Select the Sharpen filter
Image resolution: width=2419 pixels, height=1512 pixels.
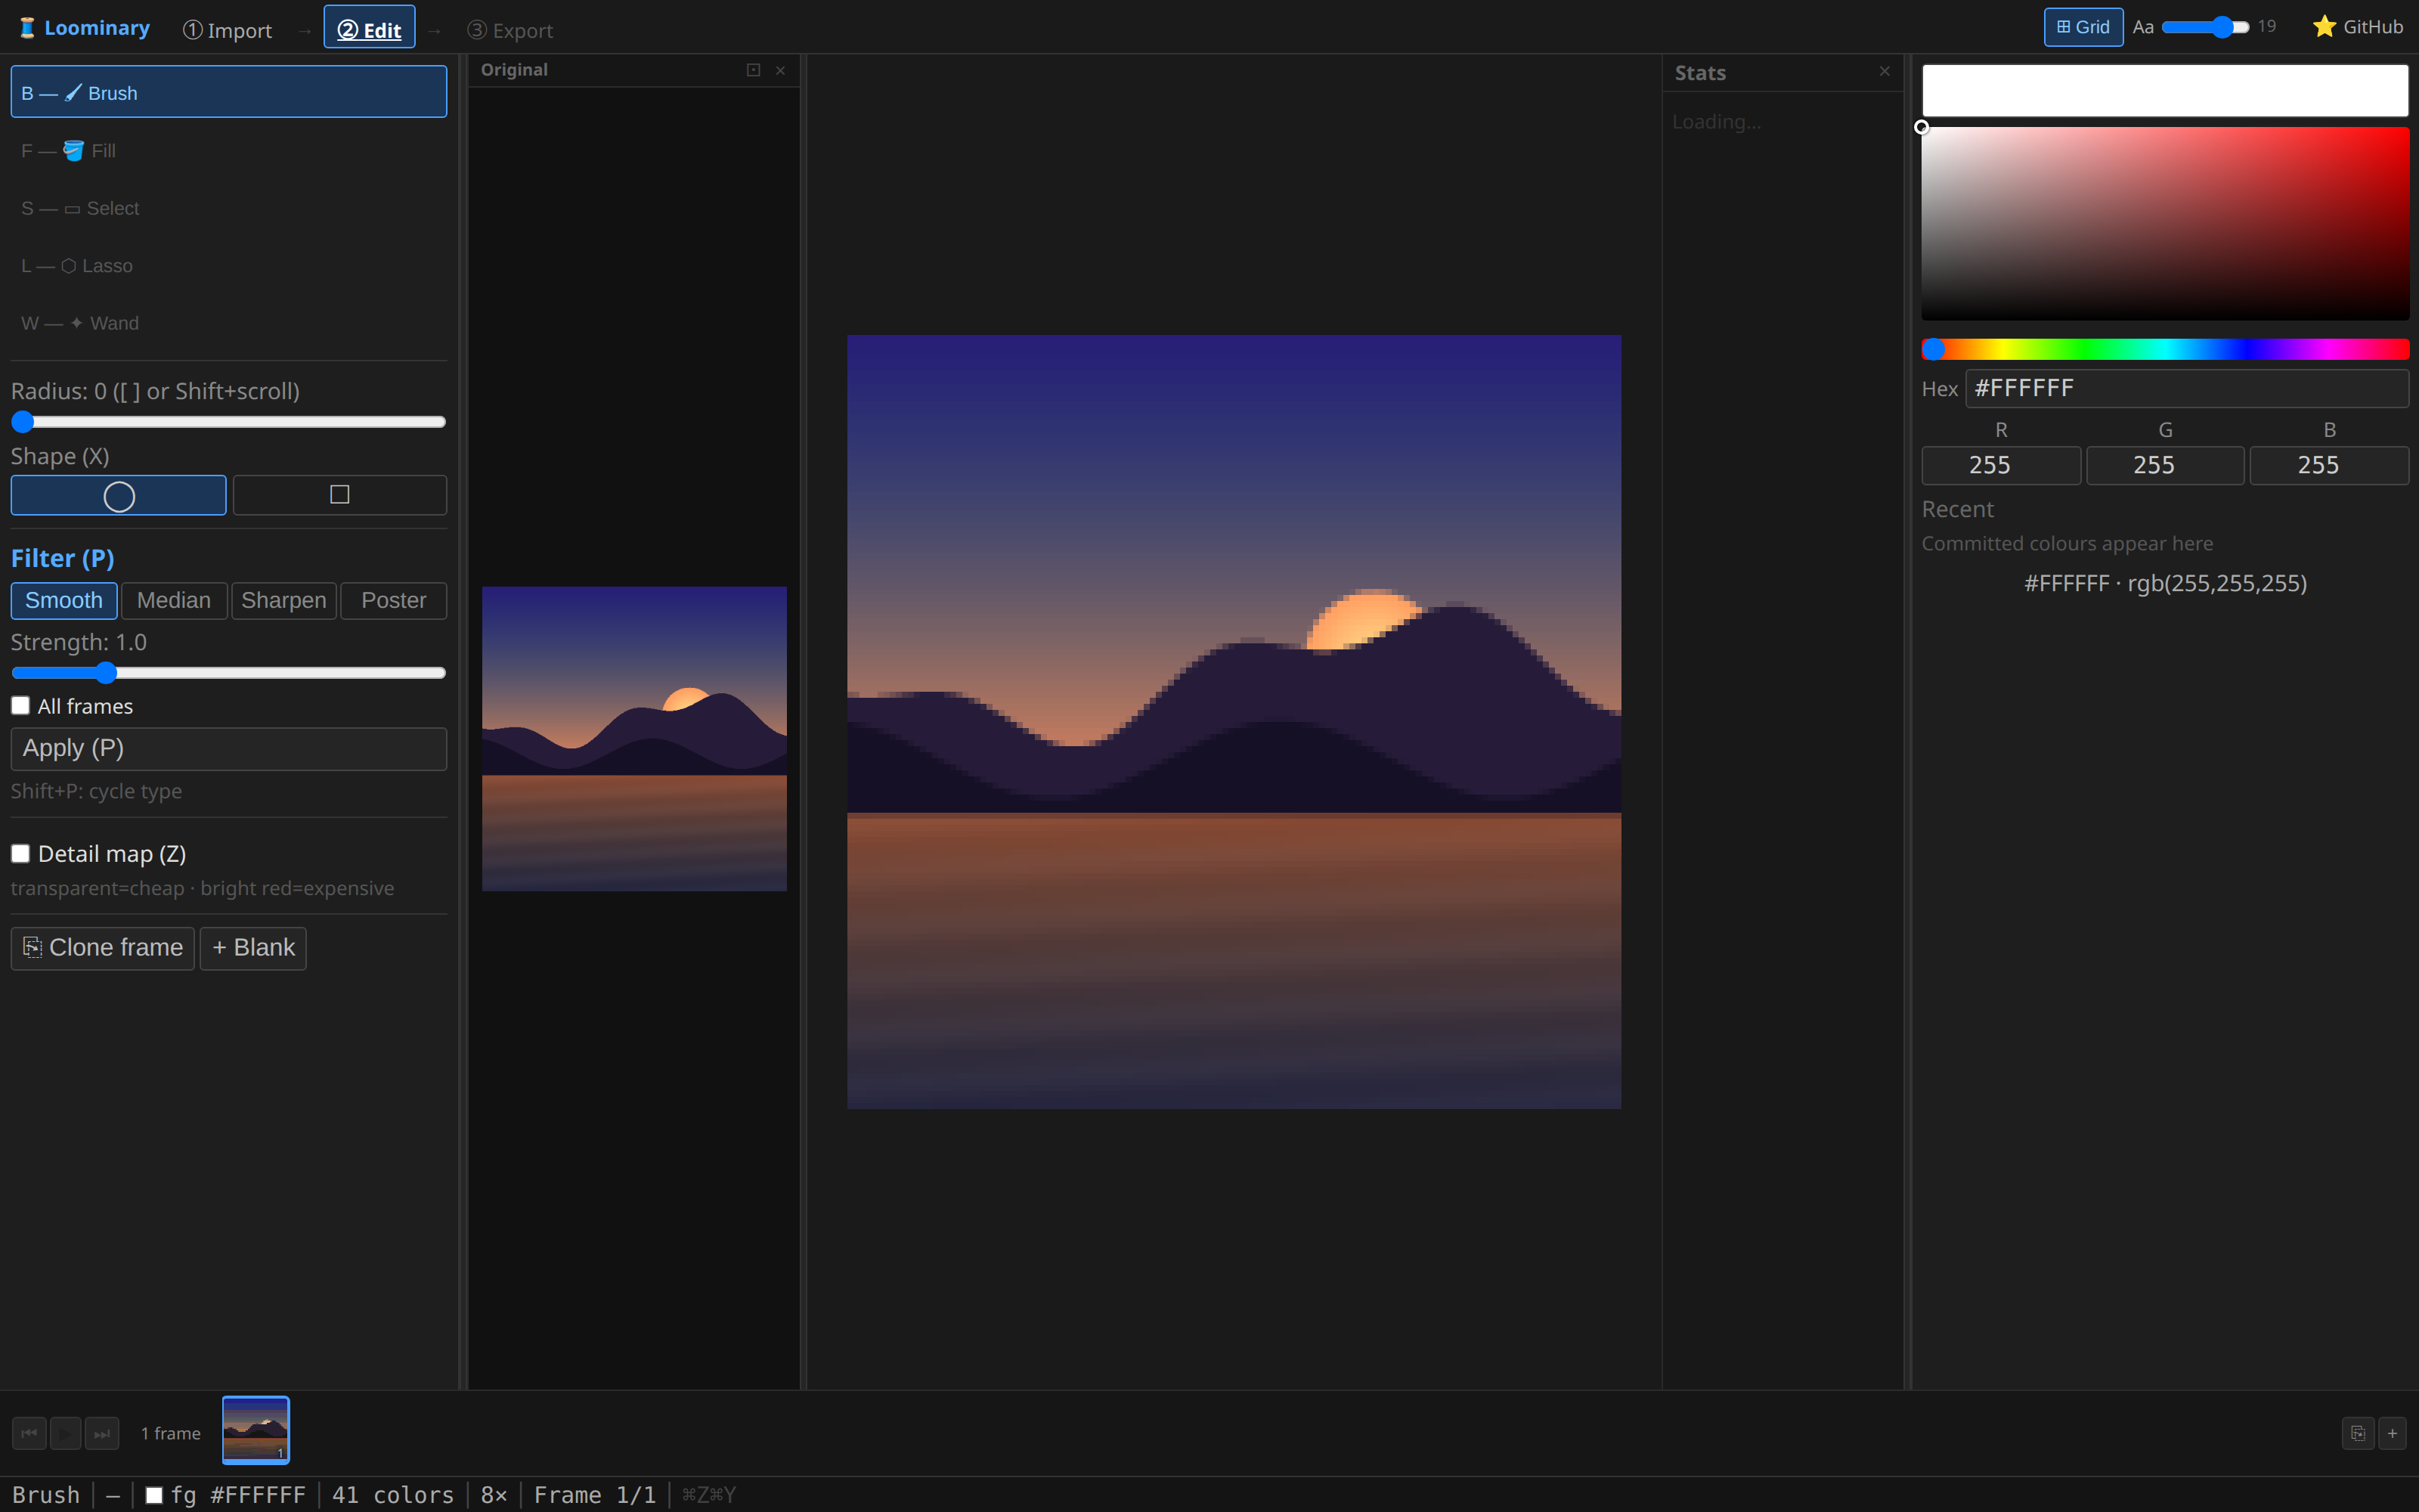tap(284, 600)
